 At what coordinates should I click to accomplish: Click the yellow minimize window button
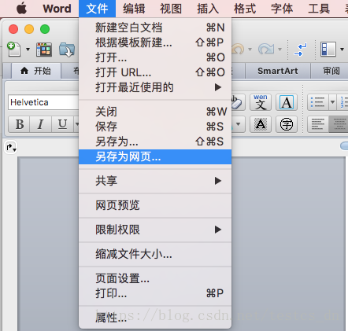tap(29, 29)
